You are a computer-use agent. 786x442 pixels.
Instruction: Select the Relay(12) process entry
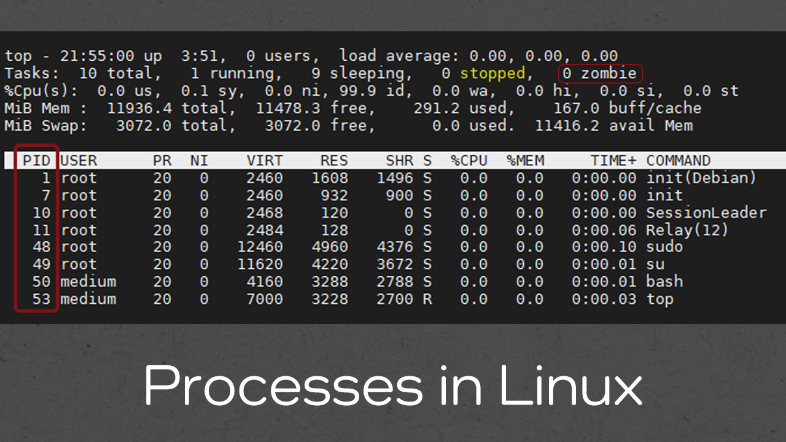click(687, 230)
